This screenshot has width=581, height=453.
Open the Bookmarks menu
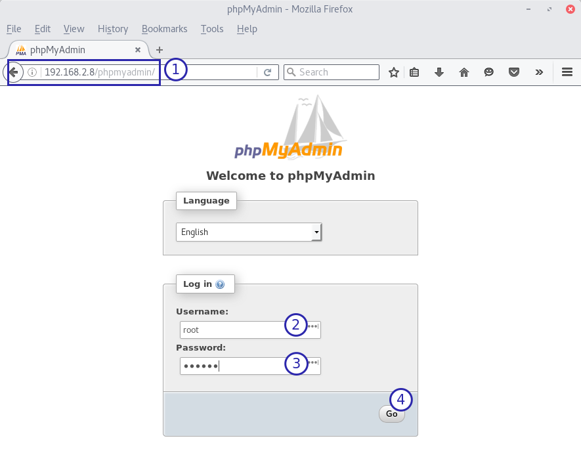pyautogui.click(x=165, y=29)
